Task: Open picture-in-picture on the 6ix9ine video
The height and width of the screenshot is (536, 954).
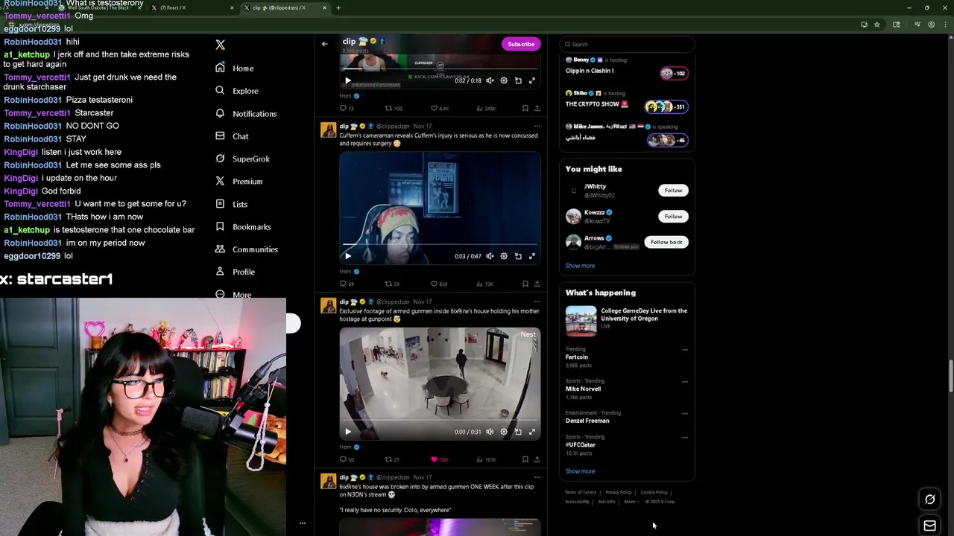Action: click(518, 432)
